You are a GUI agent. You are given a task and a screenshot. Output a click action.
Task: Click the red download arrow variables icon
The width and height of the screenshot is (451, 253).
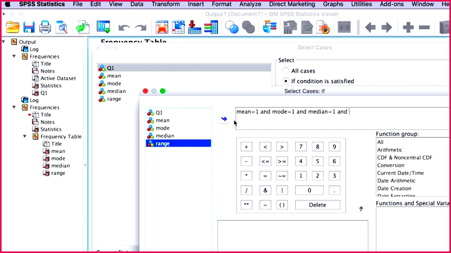click(x=195, y=28)
